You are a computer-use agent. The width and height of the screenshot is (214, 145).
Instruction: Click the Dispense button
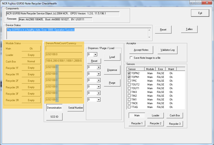coord(112,70)
